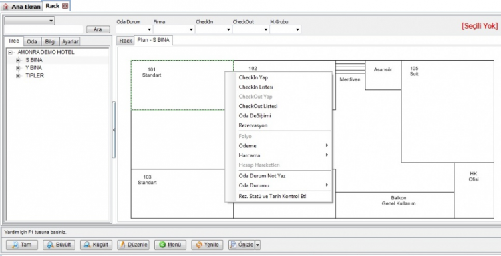Click the search text field beside Ara
Screen dimensions: 501x256
coord(44,29)
